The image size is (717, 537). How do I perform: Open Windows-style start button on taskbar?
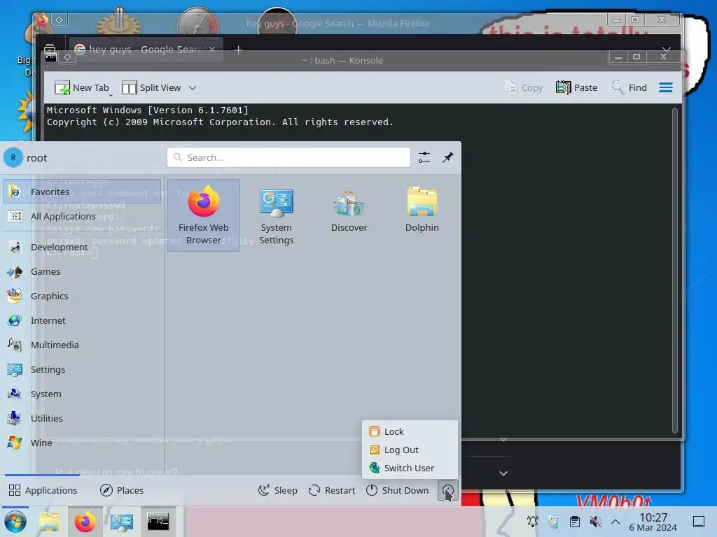(15, 522)
